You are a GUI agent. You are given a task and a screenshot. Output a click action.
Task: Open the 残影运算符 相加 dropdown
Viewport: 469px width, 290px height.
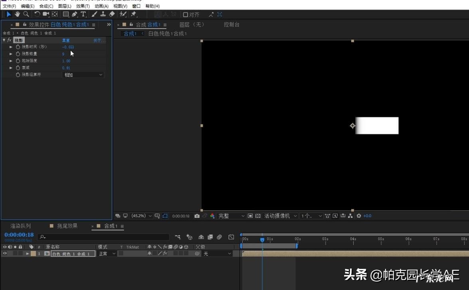click(83, 75)
